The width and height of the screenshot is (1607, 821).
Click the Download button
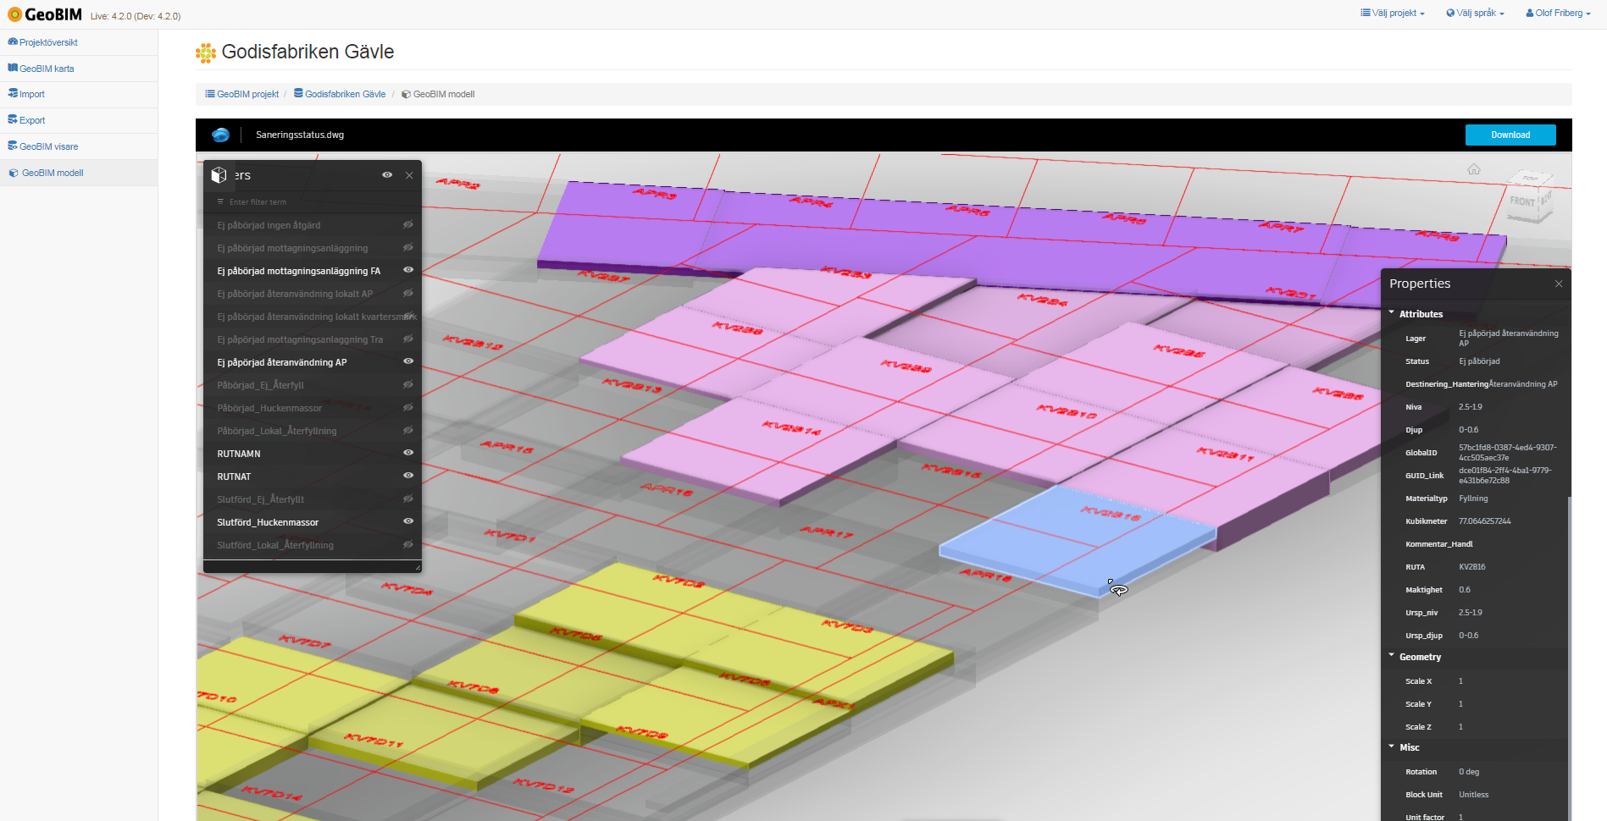(x=1510, y=135)
